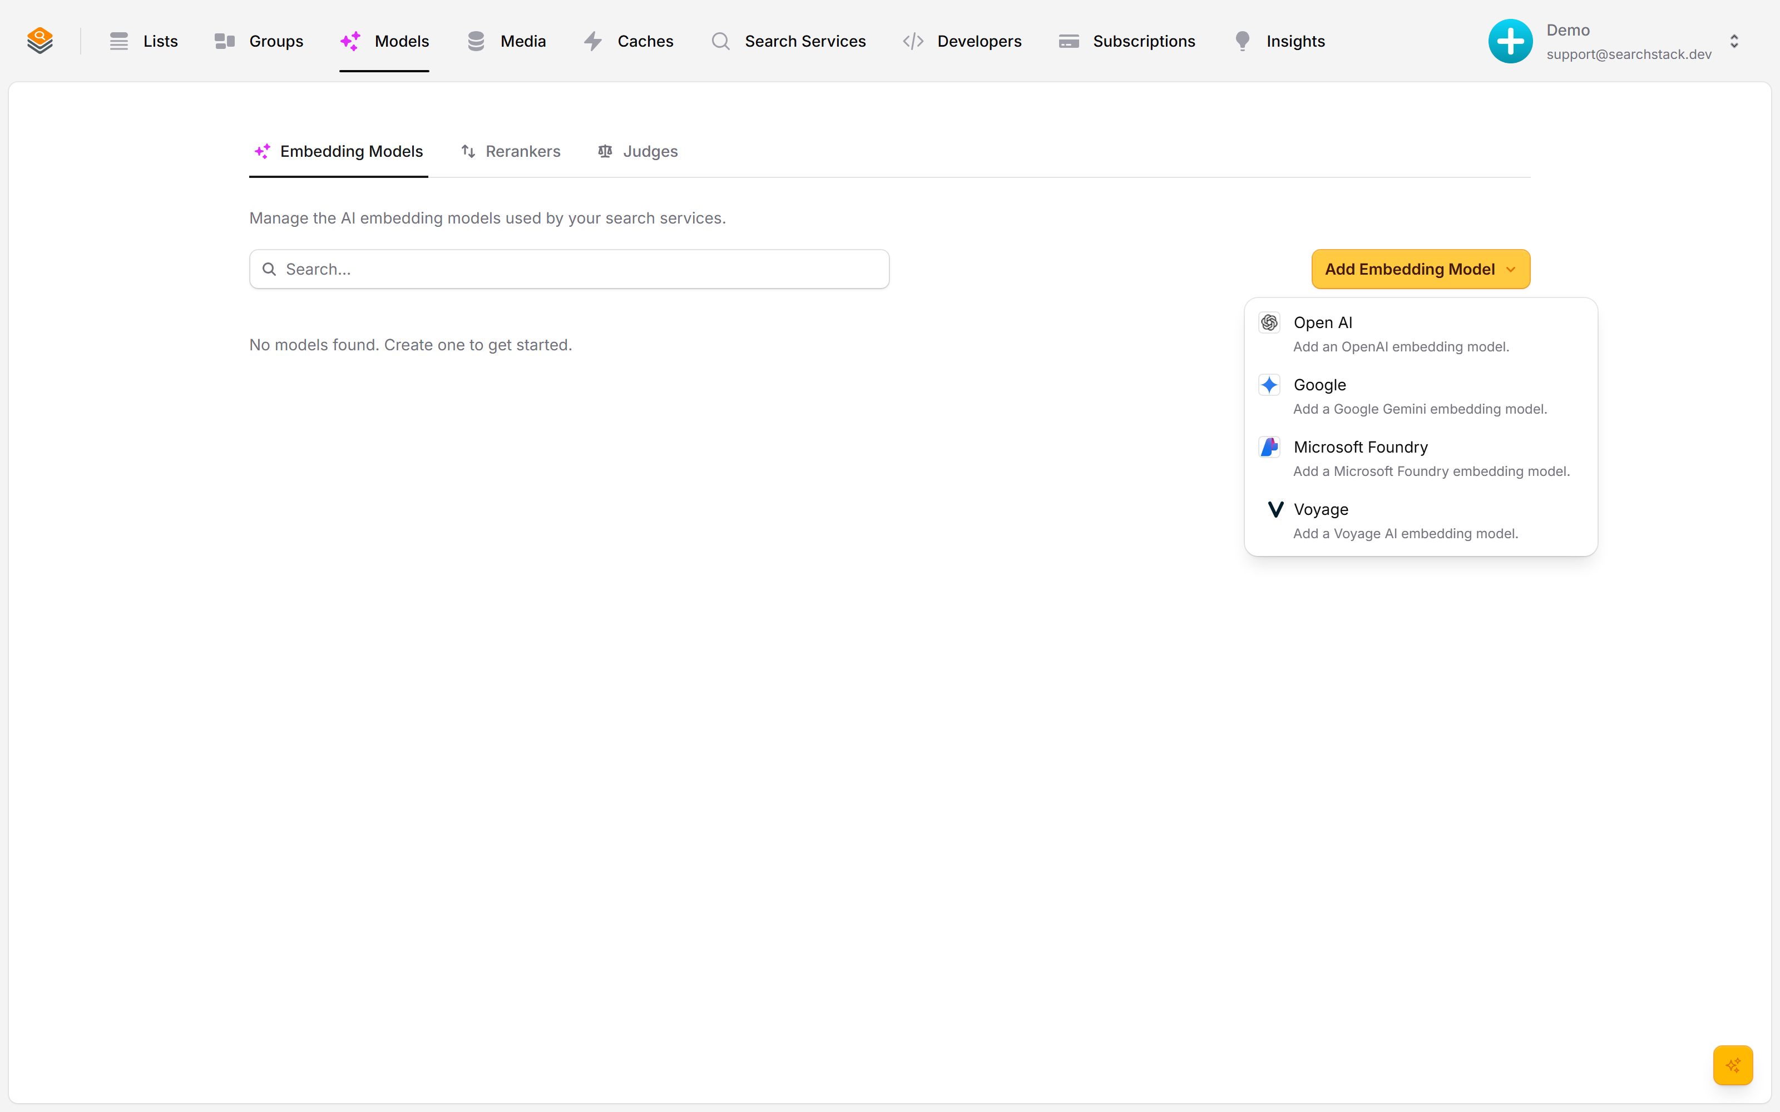
Task: Click the Search Services magnifier icon
Action: click(720, 41)
